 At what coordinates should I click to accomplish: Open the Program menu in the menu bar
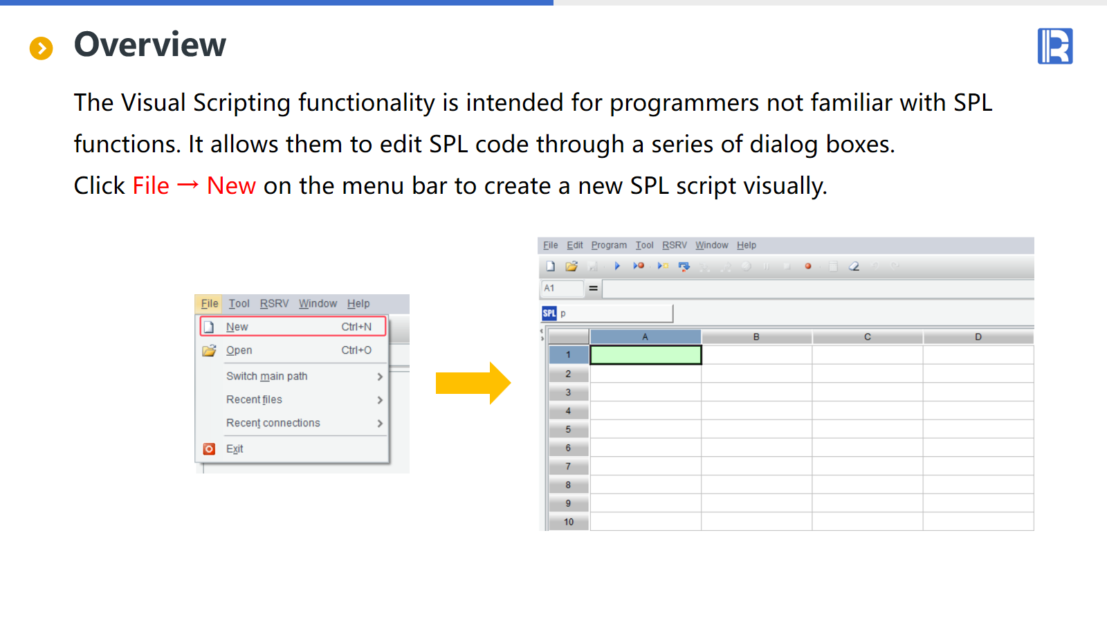tap(609, 245)
